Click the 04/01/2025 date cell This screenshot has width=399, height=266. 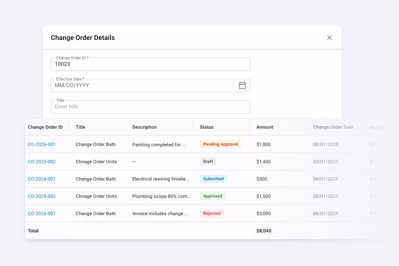326,179
